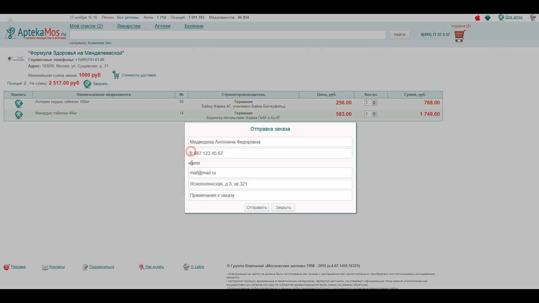Click the email field maf@mail.ru

click(270, 173)
